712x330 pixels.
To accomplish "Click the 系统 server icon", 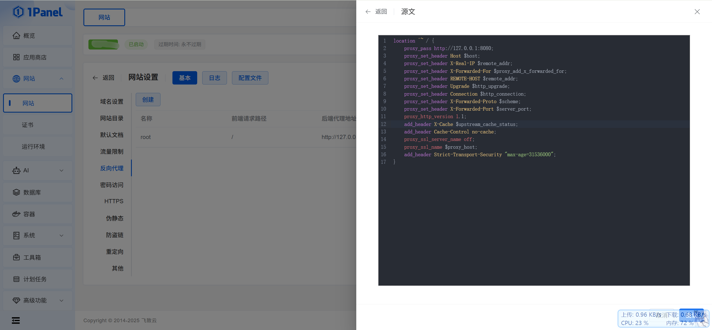I will point(16,235).
